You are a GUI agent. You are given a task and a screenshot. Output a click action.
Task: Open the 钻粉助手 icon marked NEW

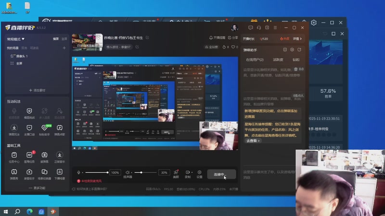point(44,128)
